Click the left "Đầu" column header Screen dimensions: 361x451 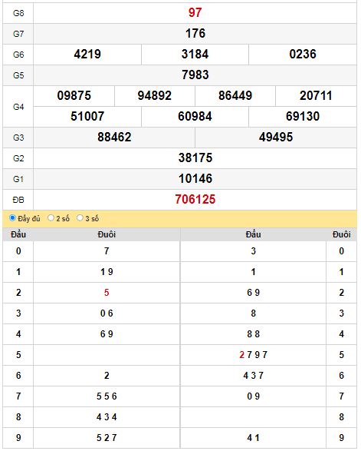coord(18,234)
